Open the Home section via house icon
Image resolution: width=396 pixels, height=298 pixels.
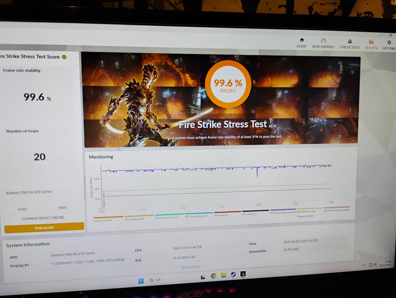(x=302, y=40)
